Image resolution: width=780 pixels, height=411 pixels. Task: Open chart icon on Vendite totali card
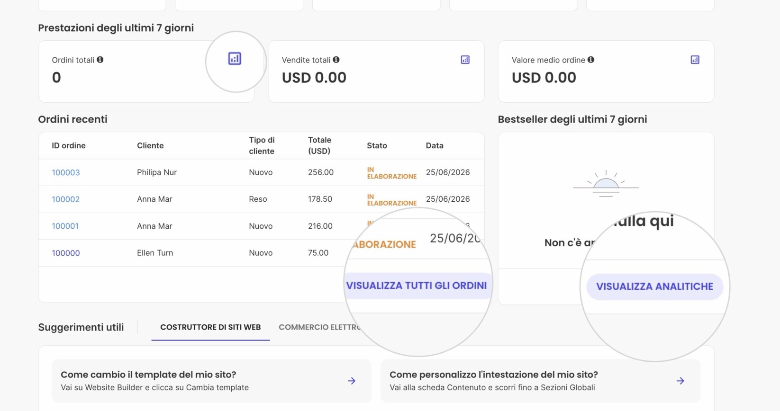[x=465, y=60]
